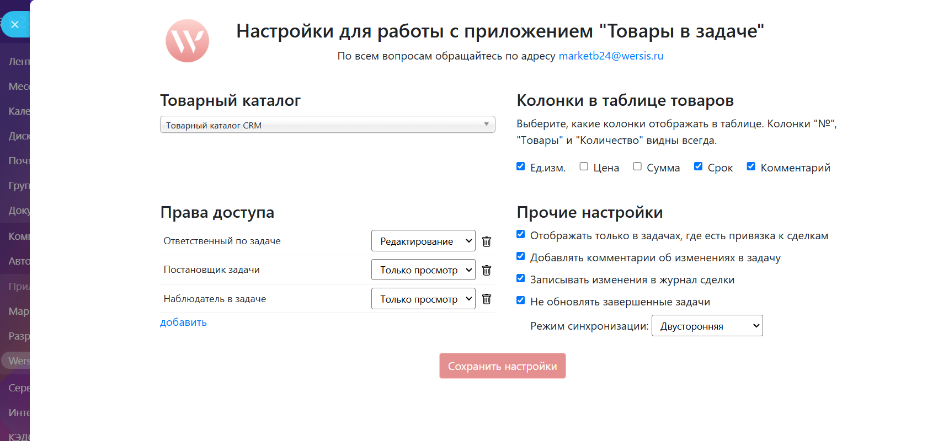Expand Режим синхронизации dropdown
Screen dimensions: 938x441
(707, 326)
